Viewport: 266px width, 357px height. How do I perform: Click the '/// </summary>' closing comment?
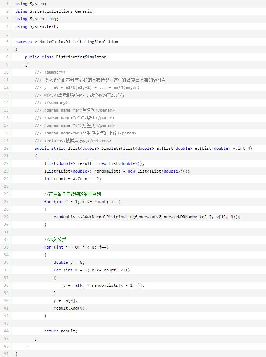point(51,103)
